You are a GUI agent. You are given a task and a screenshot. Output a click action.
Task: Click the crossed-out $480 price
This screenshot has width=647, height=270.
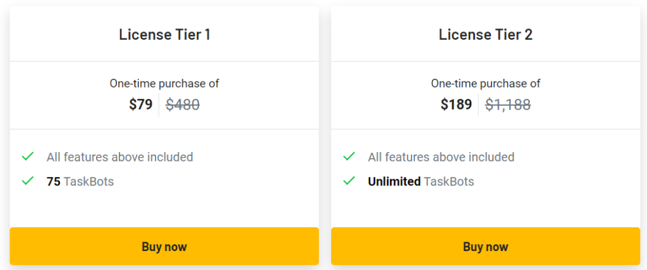click(183, 105)
